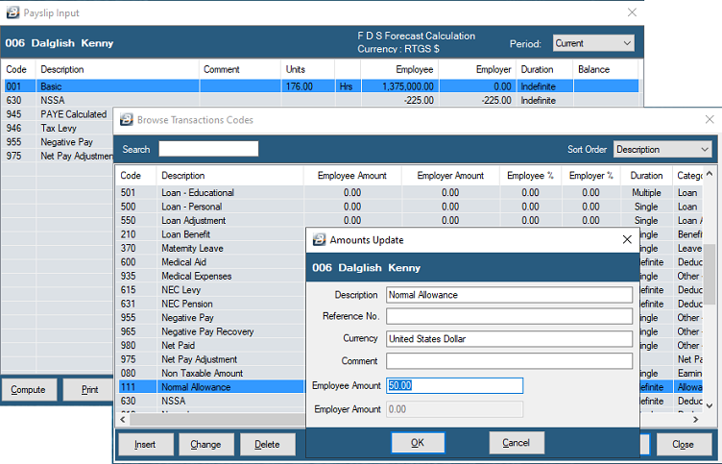722x464 pixels.
Task: Select the Net Paid transaction code
Action: 212,345
